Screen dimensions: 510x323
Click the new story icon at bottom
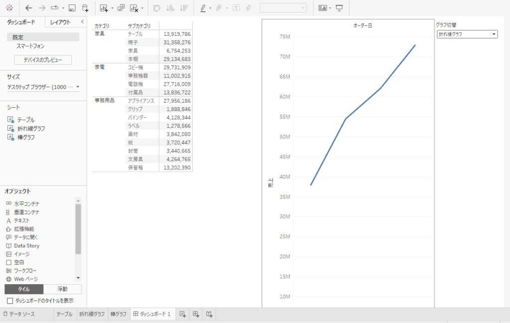coord(210,314)
